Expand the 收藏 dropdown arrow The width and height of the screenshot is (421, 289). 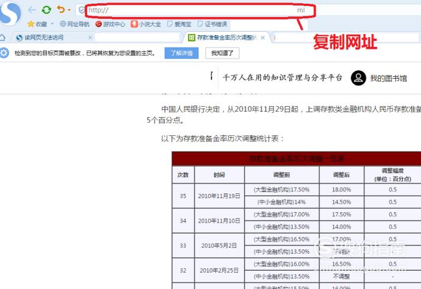pyautogui.click(x=52, y=24)
